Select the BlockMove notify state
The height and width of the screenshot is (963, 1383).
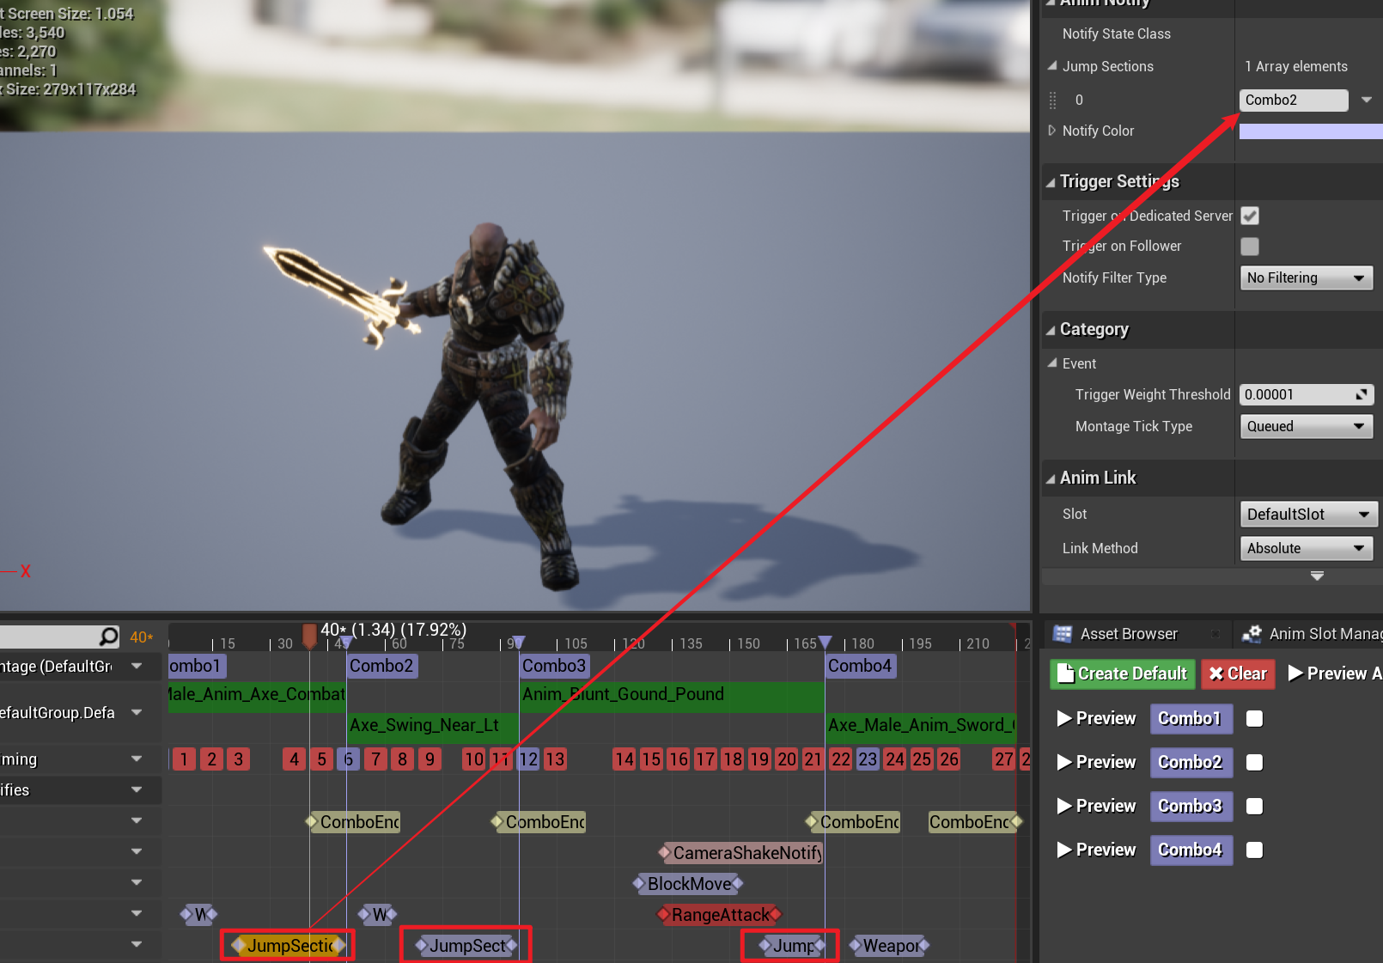[x=688, y=884]
